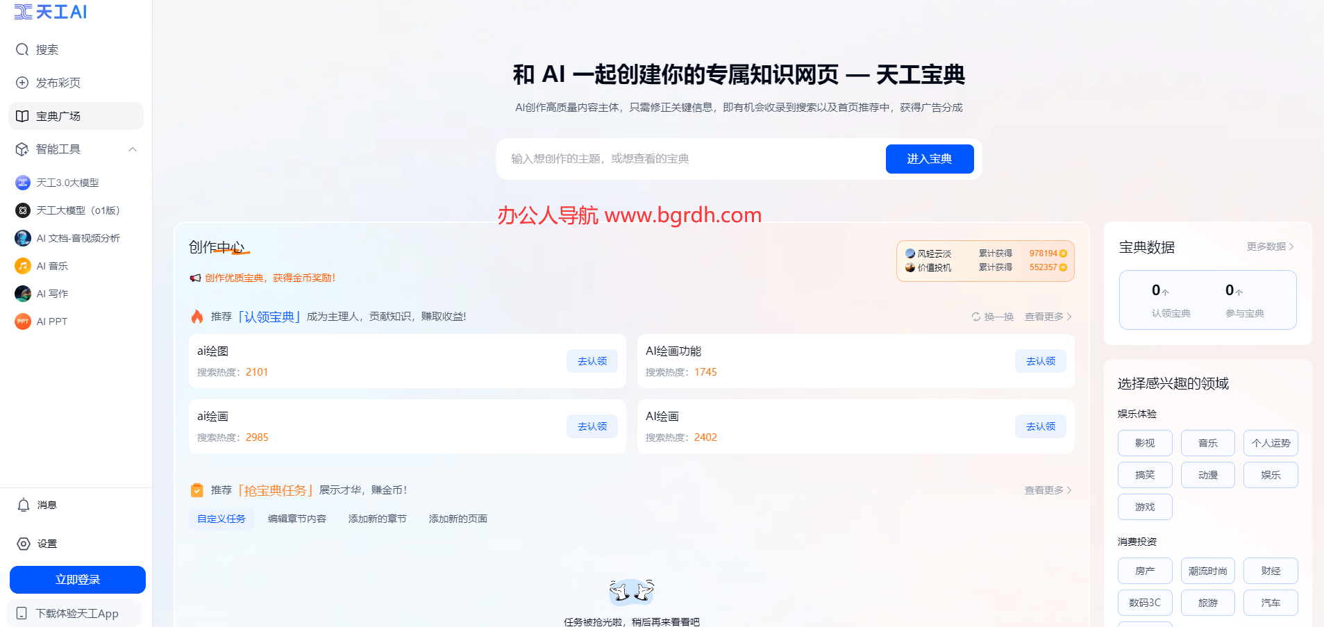Open the 「抢宝典任务」 link

276,490
